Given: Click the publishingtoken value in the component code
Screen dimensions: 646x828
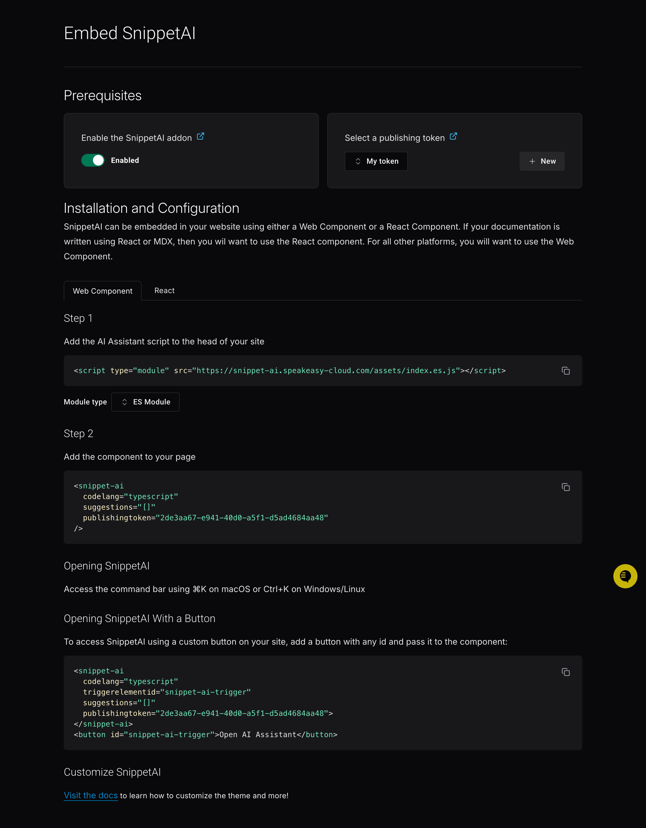Looking at the screenshot, I should [x=243, y=518].
